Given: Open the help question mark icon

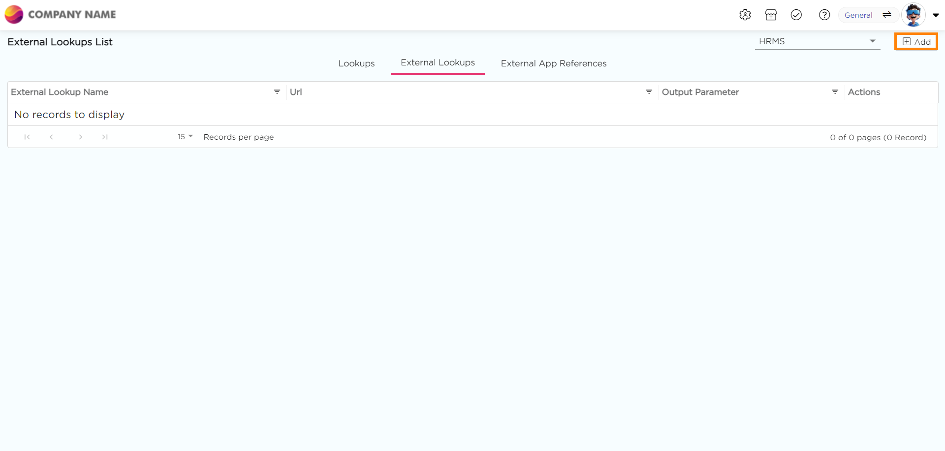Looking at the screenshot, I should [824, 15].
